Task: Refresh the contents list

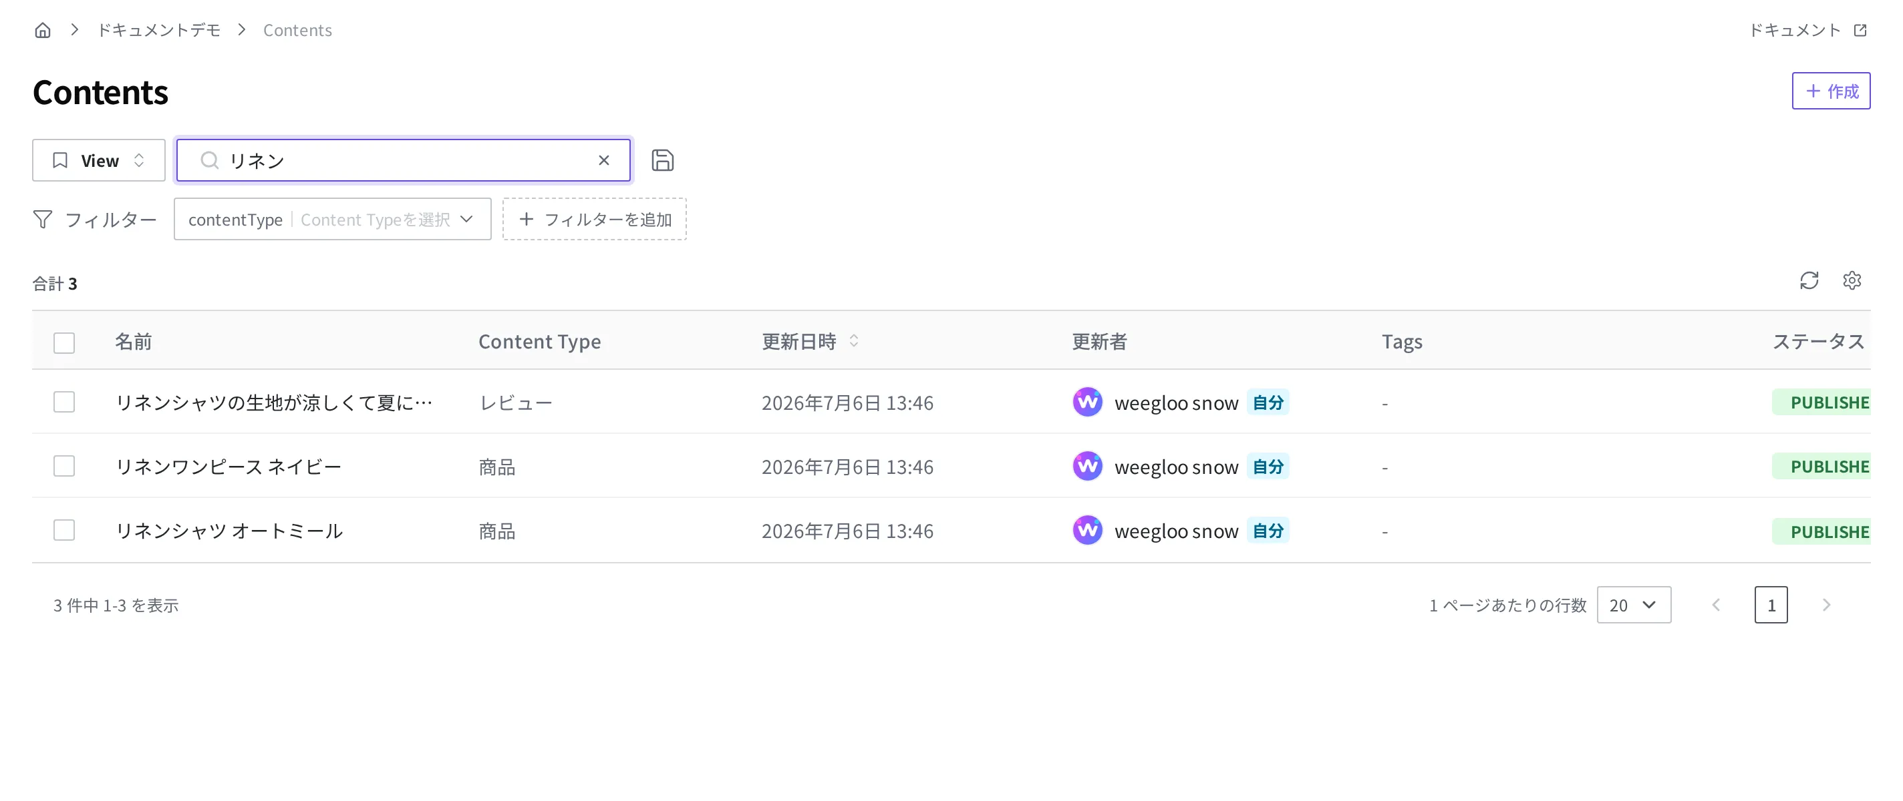Action: 1809,280
